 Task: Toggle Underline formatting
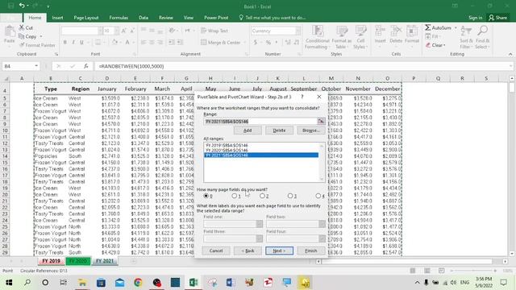click(x=81, y=42)
